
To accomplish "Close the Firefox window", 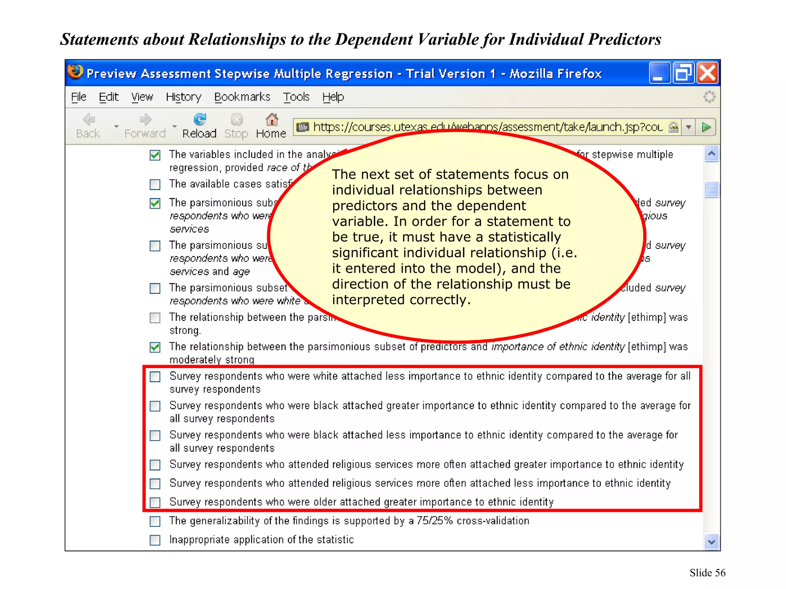I will click(707, 73).
